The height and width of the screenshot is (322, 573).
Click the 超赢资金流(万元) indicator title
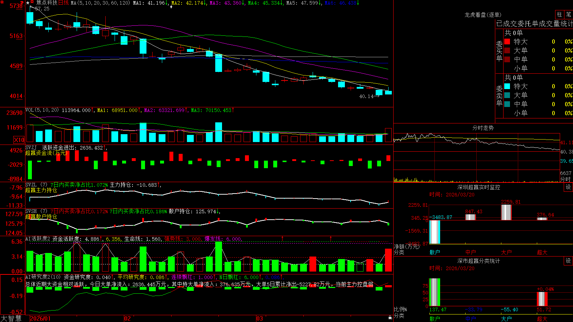pos(46,153)
